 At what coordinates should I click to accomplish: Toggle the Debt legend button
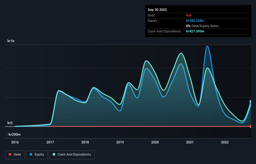(x=15, y=155)
